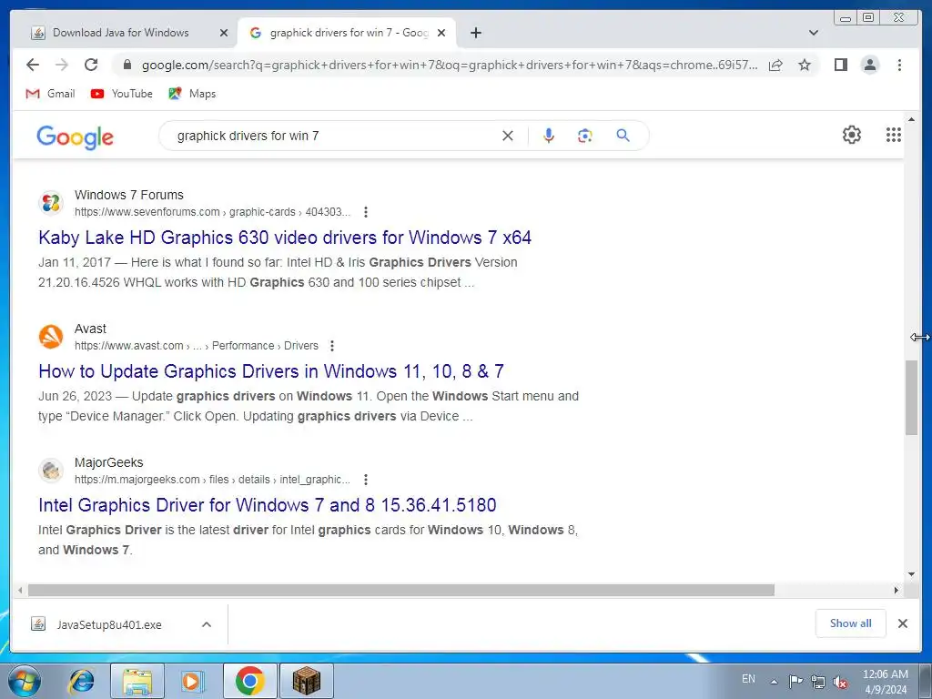932x699 pixels.
Task: Click the horizontal scrollbar thumb
Action: [x=401, y=590]
